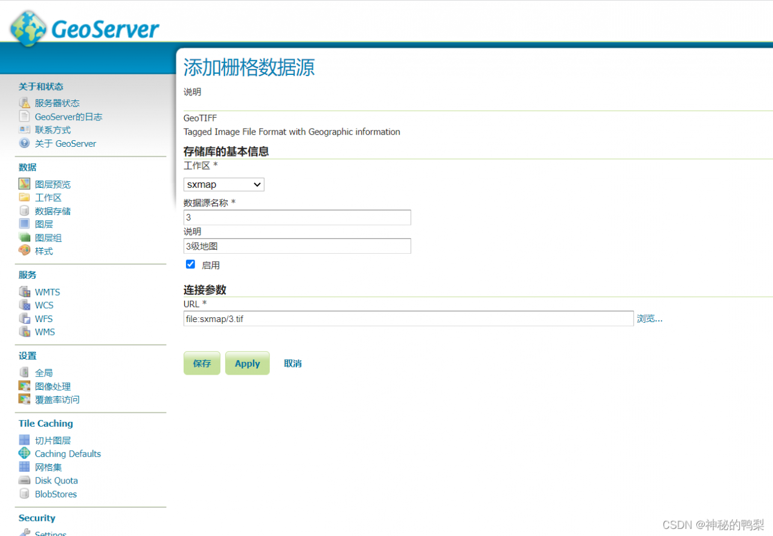Click the 保存 button
This screenshot has height=536, width=773.
(202, 363)
